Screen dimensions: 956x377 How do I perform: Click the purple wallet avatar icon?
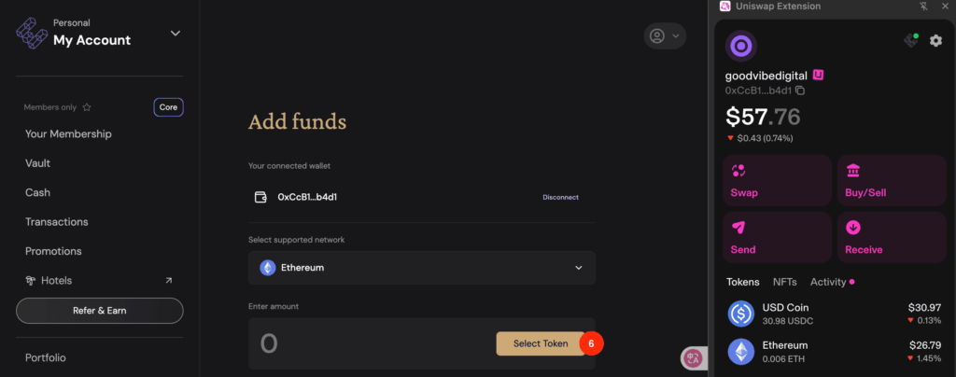(740, 47)
